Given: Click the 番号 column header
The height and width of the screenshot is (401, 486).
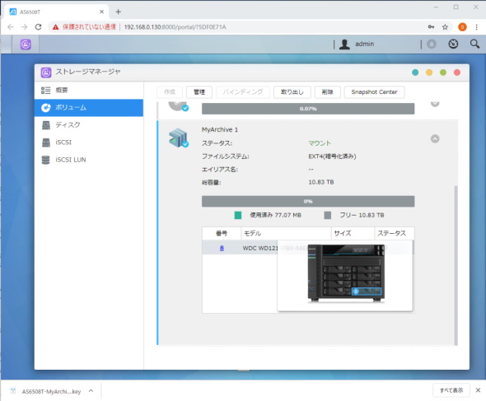Looking at the screenshot, I should click(x=222, y=233).
